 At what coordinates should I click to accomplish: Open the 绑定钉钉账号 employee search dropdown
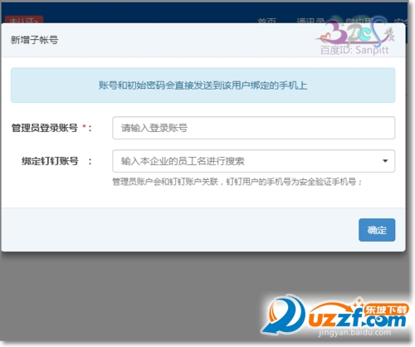[x=253, y=161]
